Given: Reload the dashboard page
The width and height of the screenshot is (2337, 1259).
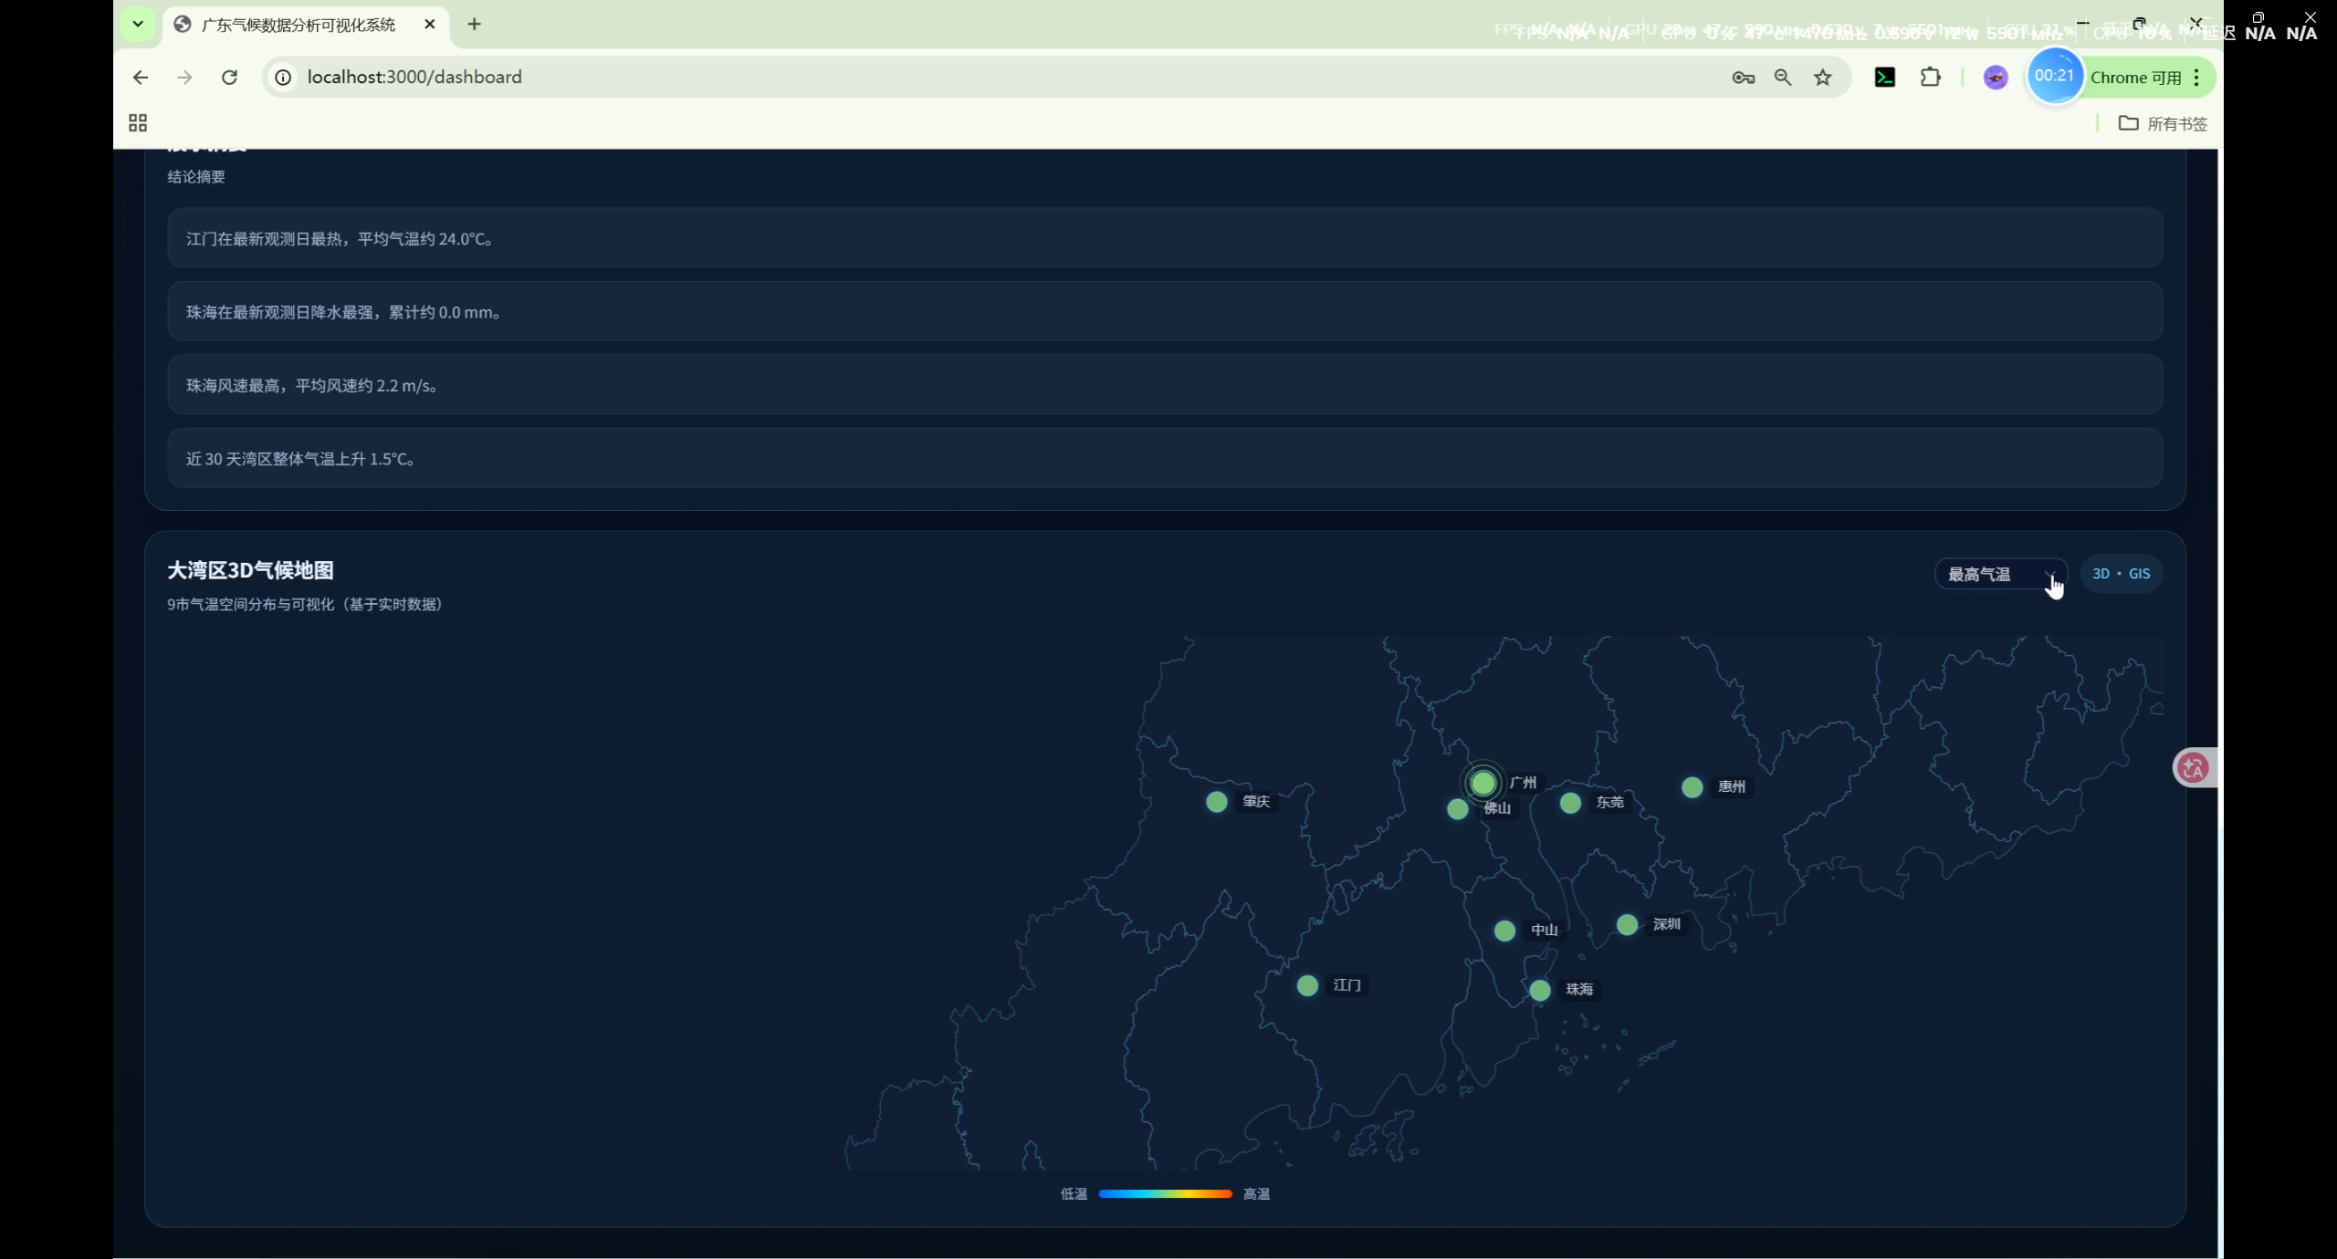Looking at the screenshot, I should (229, 78).
